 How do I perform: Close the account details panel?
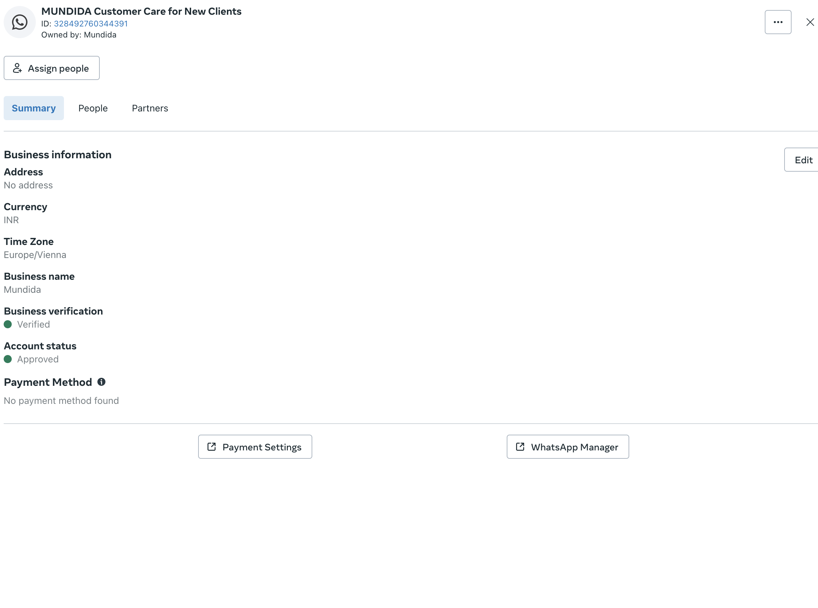[x=810, y=22]
